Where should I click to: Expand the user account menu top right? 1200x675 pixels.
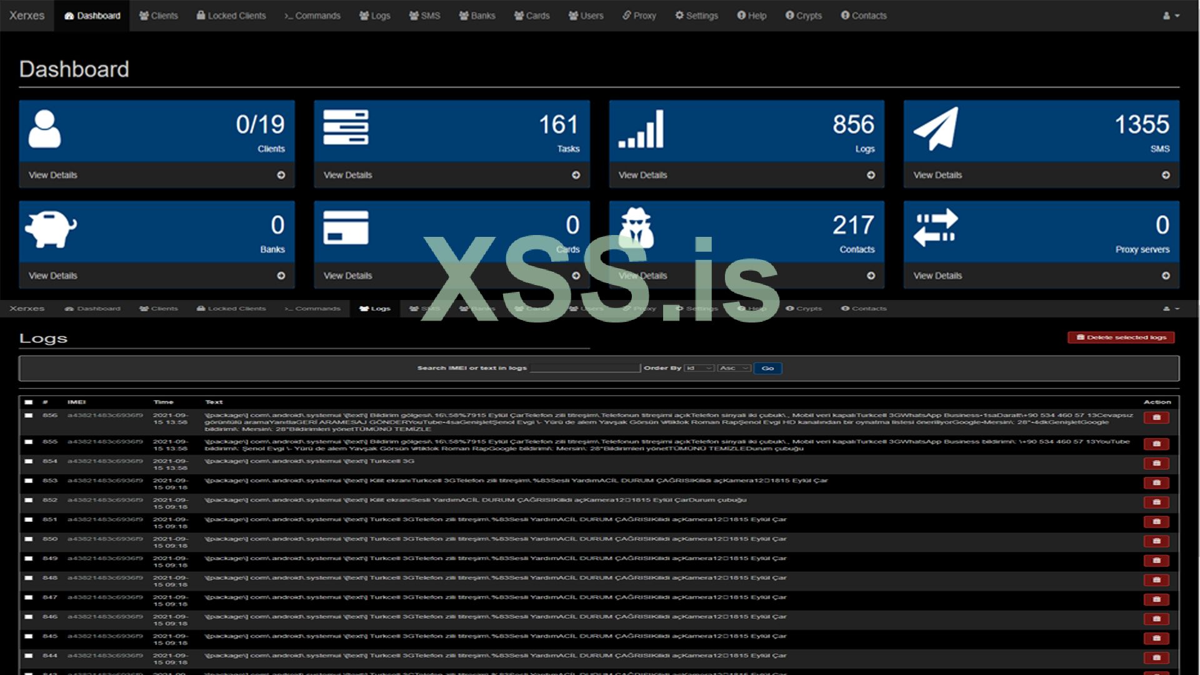click(1171, 16)
